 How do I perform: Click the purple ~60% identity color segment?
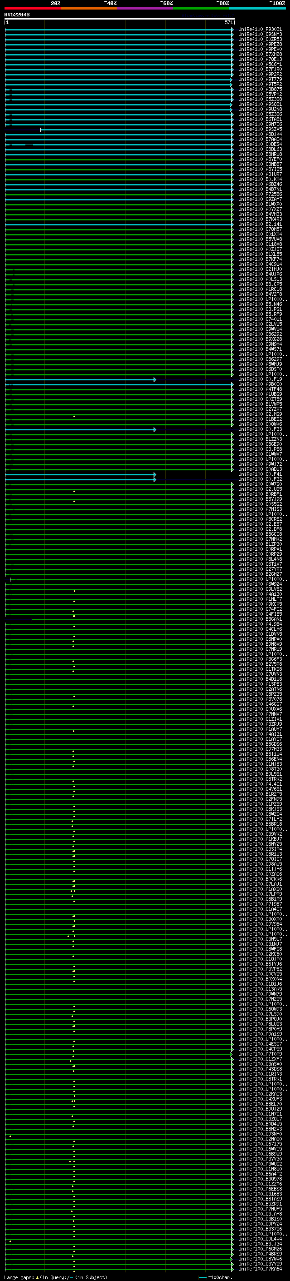click(x=145, y=8)
